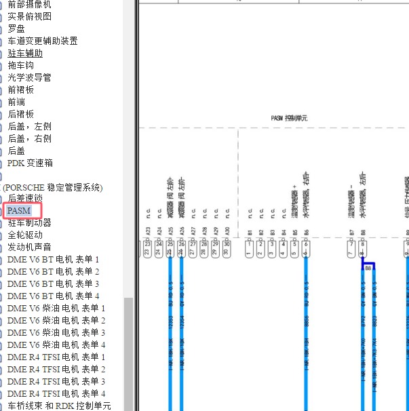This screenshot has width=409, height=411.
Task: Open the 全轮驱动 bookmark
Action: (25, 235)
